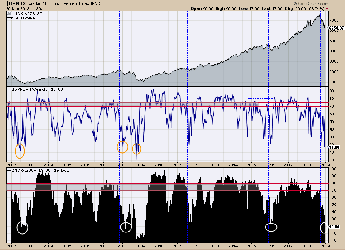The image size is (345, 250).
Task: Click the gray area swatch beside $NDX legend
Action: [9, 14]
